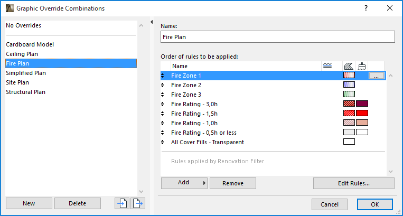Click the Export combination icon
This screenshot has width=403, height=216.
tap(138, 203)
